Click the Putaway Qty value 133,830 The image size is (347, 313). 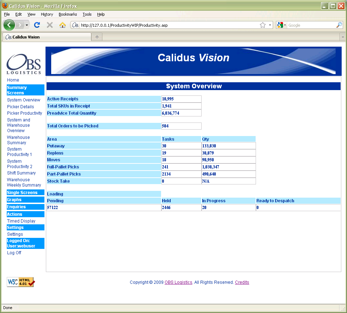(x=229, y=146)
